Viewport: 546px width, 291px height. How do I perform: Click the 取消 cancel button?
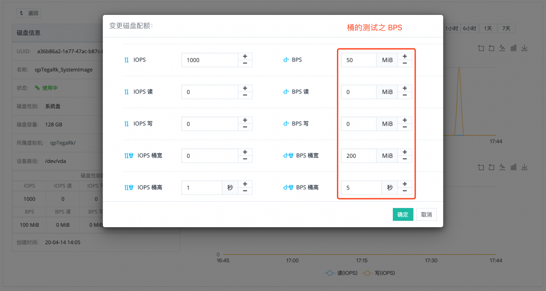[426, 215]
